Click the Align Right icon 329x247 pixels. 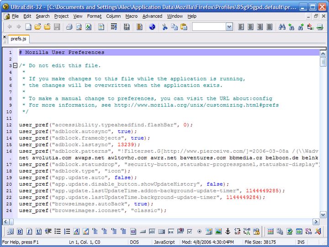[260, 27]
